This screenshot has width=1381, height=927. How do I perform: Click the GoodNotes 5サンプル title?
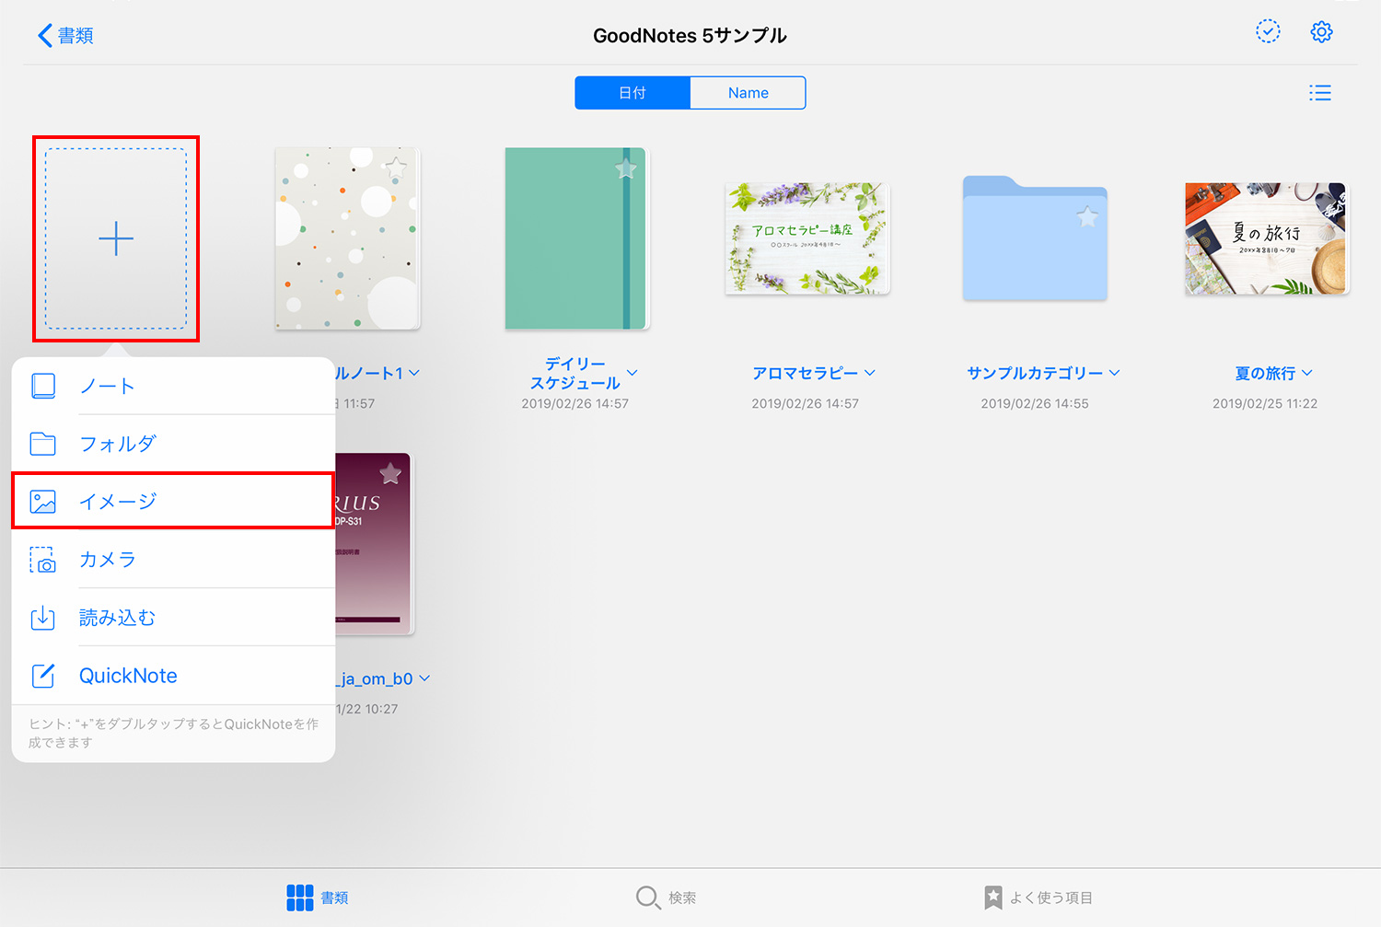coord(690,36)
